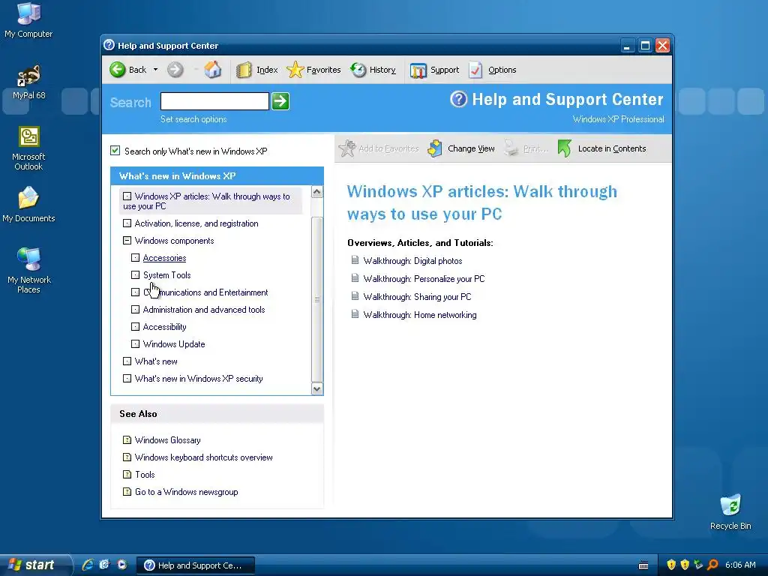The width and height of the screenshot is (768, 576).
Task: Open My Computer desktop icon
Action: point(28,20)
